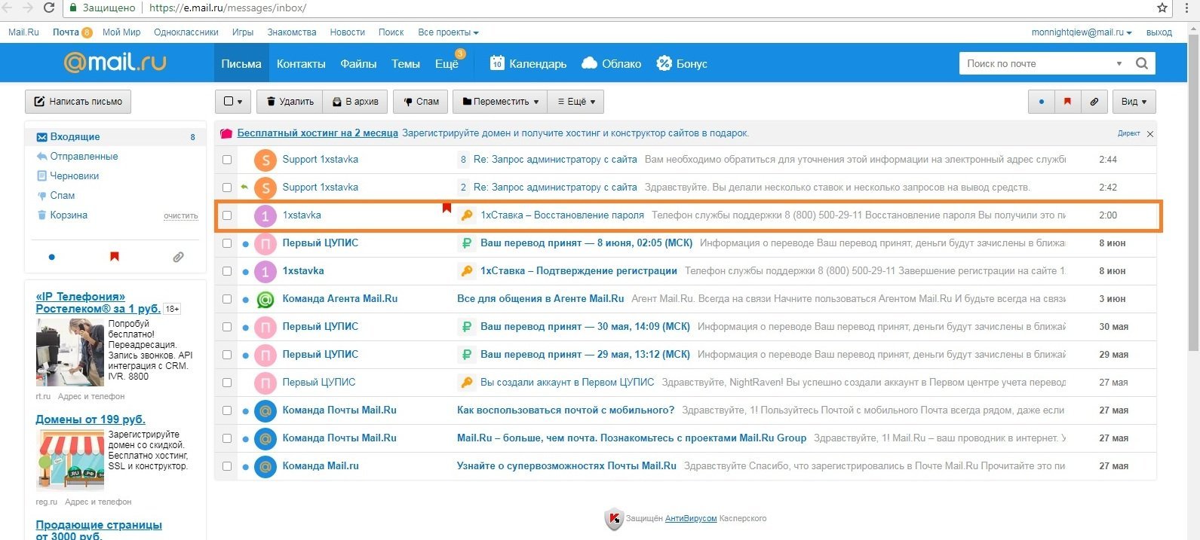Click red flag on 1xstavka password recovery email
This screenshot has width=1200, height=540.
pos(447,208)
